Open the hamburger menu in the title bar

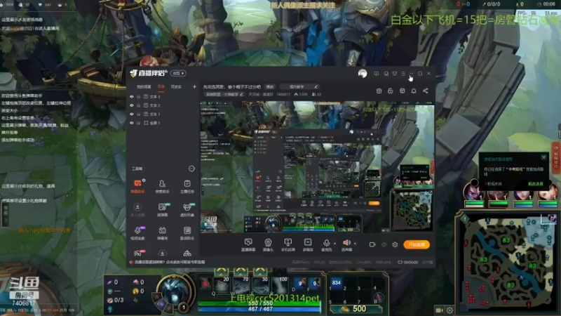tap(403, 74)
